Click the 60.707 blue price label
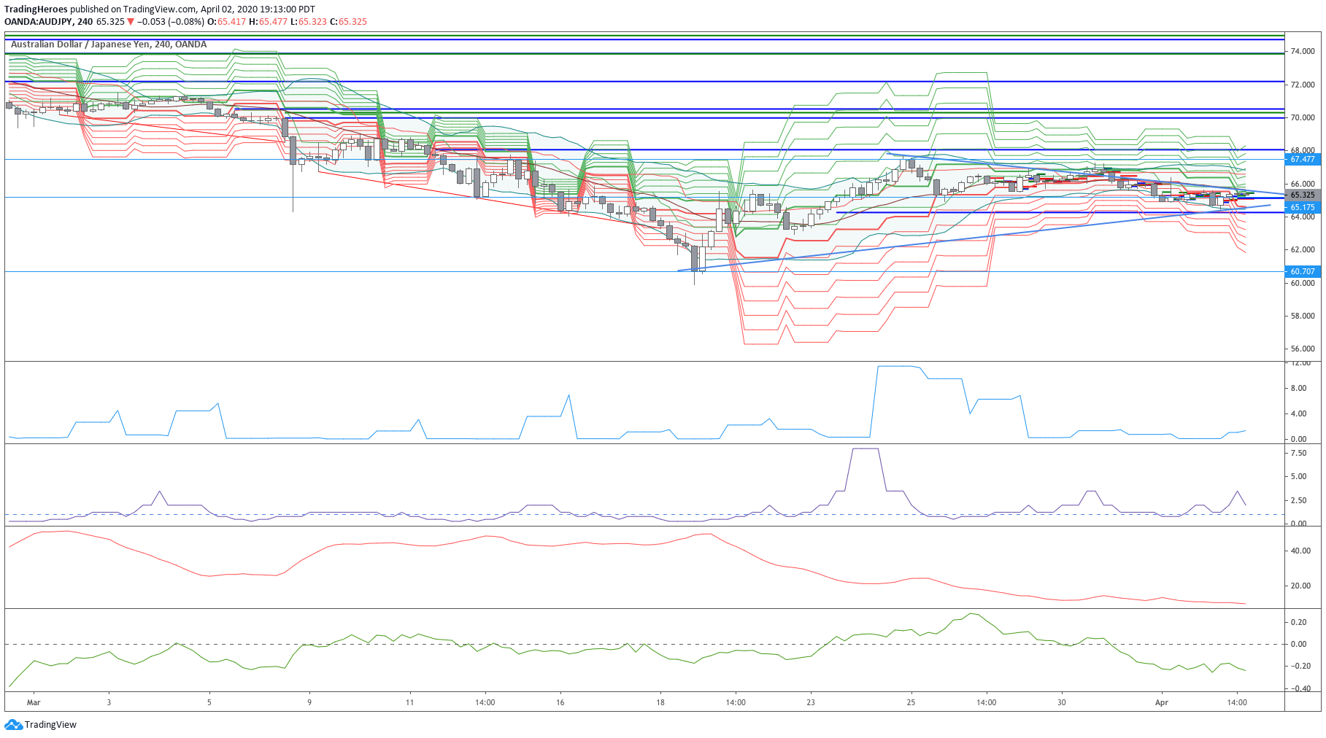The image size is (1326, 738). (x=1303, y=271)
